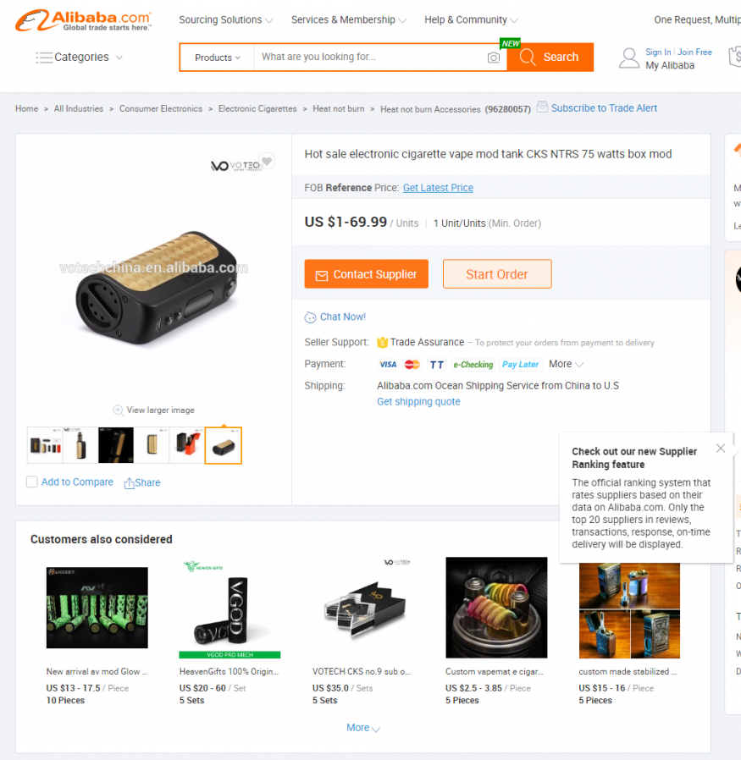Click the Contact Supplier button
This screenshot has width=741, height=760.
point(366,274)
